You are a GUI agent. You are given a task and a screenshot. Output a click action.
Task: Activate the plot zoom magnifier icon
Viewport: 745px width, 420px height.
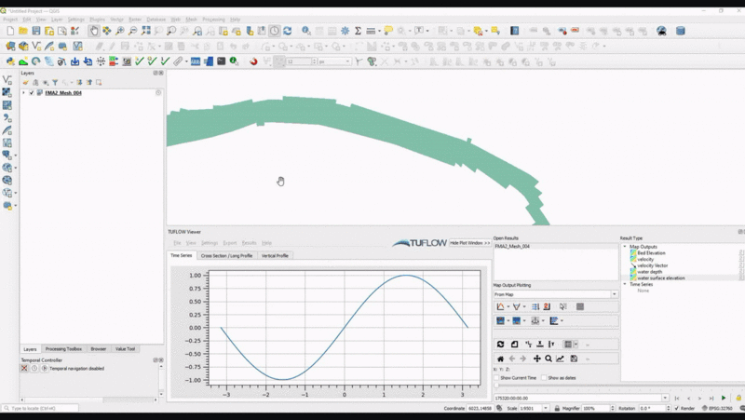coord(549,359)
